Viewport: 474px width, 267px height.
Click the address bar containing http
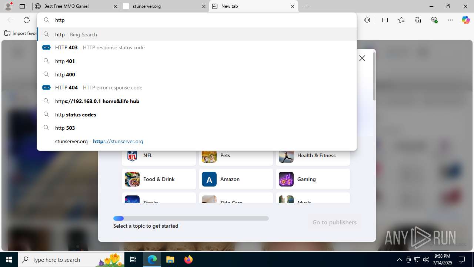click(197, 20)
